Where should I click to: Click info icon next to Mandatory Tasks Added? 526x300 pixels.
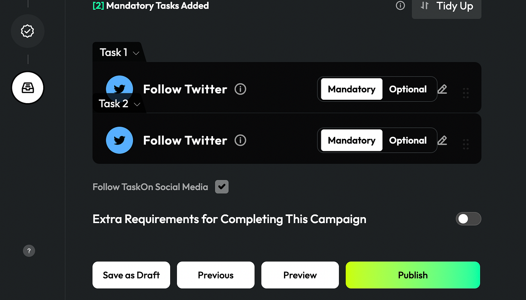point(401,6)
